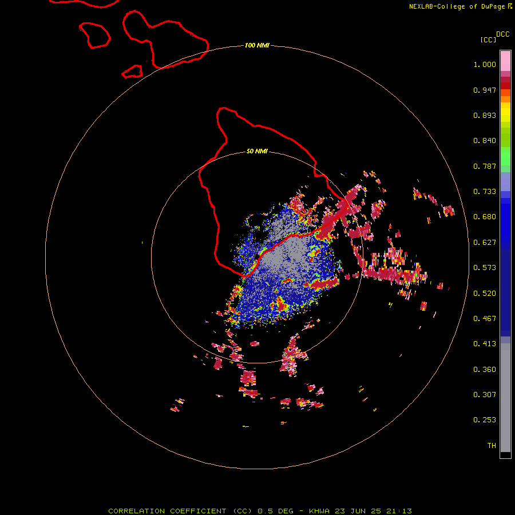Image resolution: width=515 pixels, height=515 pixels.
Task: Select the 0.253 color scale value
Action: click(x=485, y=420)
